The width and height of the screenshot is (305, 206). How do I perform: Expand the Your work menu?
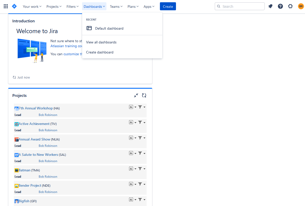(x=32, y=7)
